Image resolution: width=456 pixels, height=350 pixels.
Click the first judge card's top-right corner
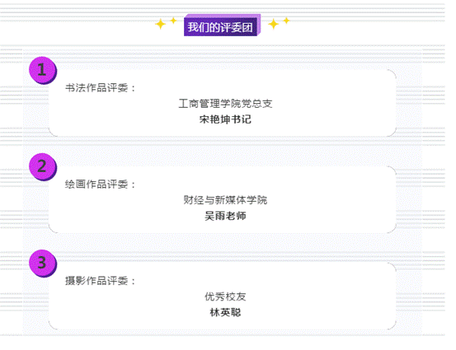click(x=392, y=74)
